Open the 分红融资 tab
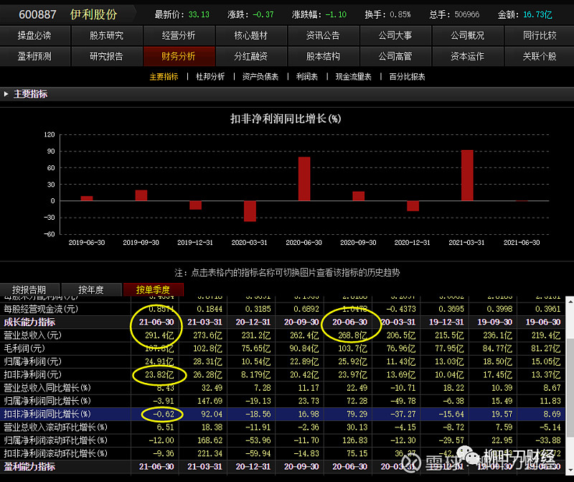The image size is (574, 482). tap(251, 57)
